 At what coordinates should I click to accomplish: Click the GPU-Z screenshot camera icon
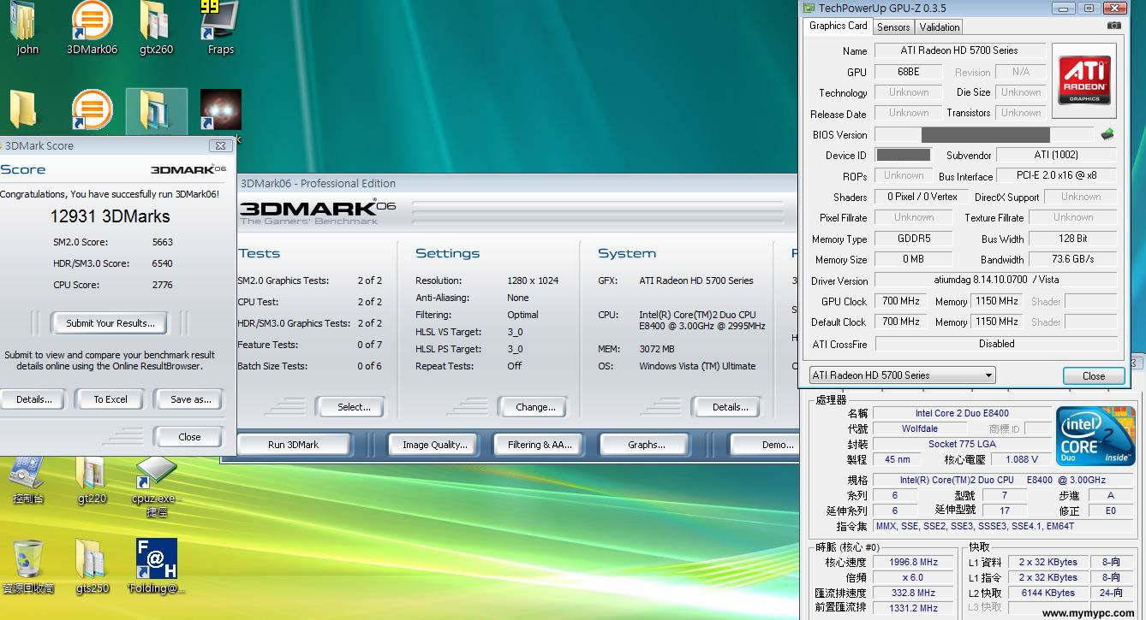(x=1113, y=27)
